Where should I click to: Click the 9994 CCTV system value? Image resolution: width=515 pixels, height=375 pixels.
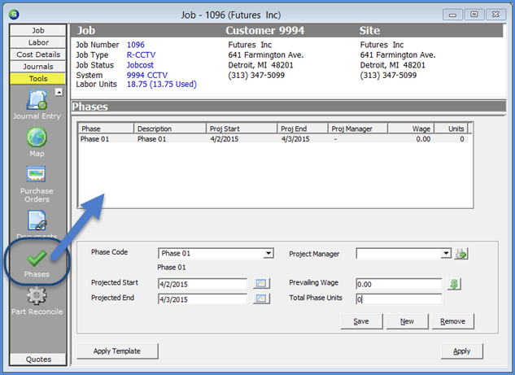pos(147,75)
